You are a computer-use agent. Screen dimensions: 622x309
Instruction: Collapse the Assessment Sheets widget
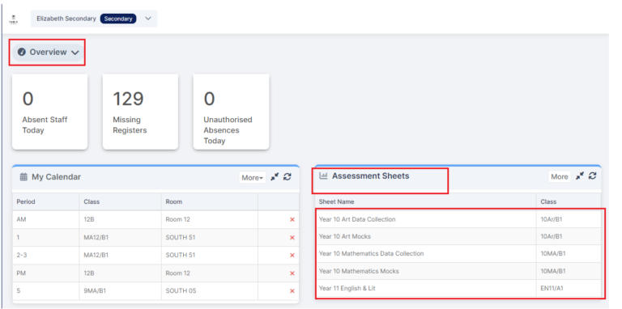(580, 176)
